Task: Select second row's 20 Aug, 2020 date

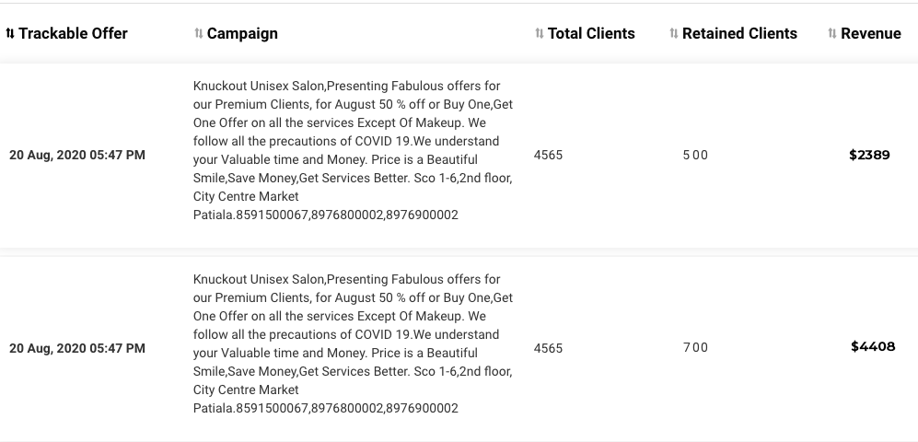Action: 77,348
